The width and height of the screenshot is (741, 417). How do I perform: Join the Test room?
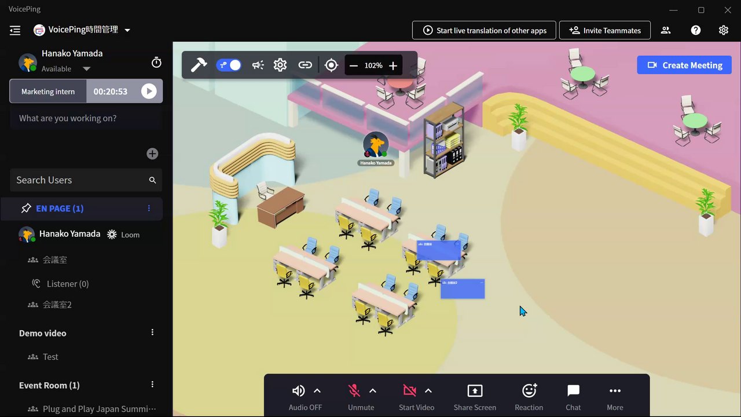(x=50, y=357)
